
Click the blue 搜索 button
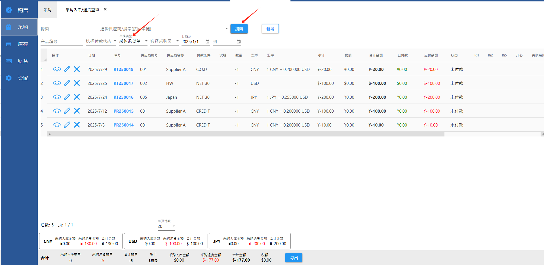pyautogui.click(x=239, y=29)
